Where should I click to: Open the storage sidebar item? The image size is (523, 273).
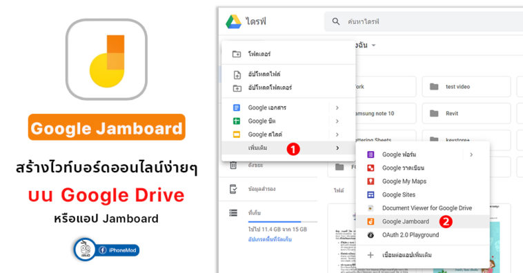(x=245, y=212)
